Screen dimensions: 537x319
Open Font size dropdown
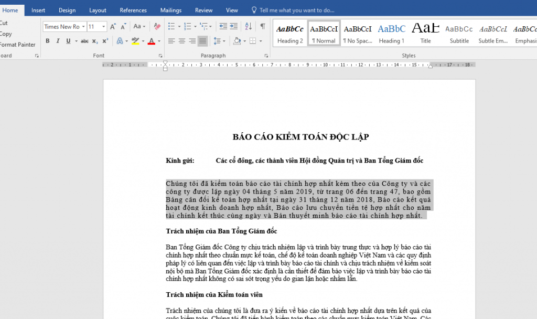(x=103, y=26)
